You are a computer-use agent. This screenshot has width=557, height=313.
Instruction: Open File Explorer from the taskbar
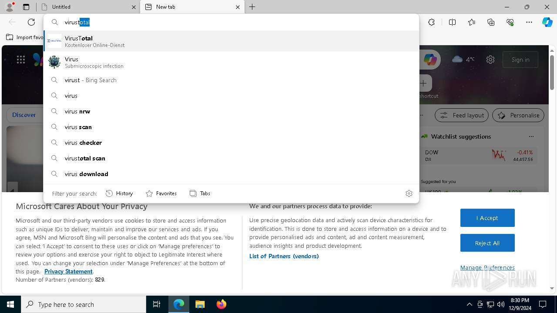point(200,304)
